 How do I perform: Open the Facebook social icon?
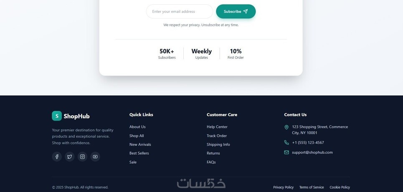[x=57, y=157]
